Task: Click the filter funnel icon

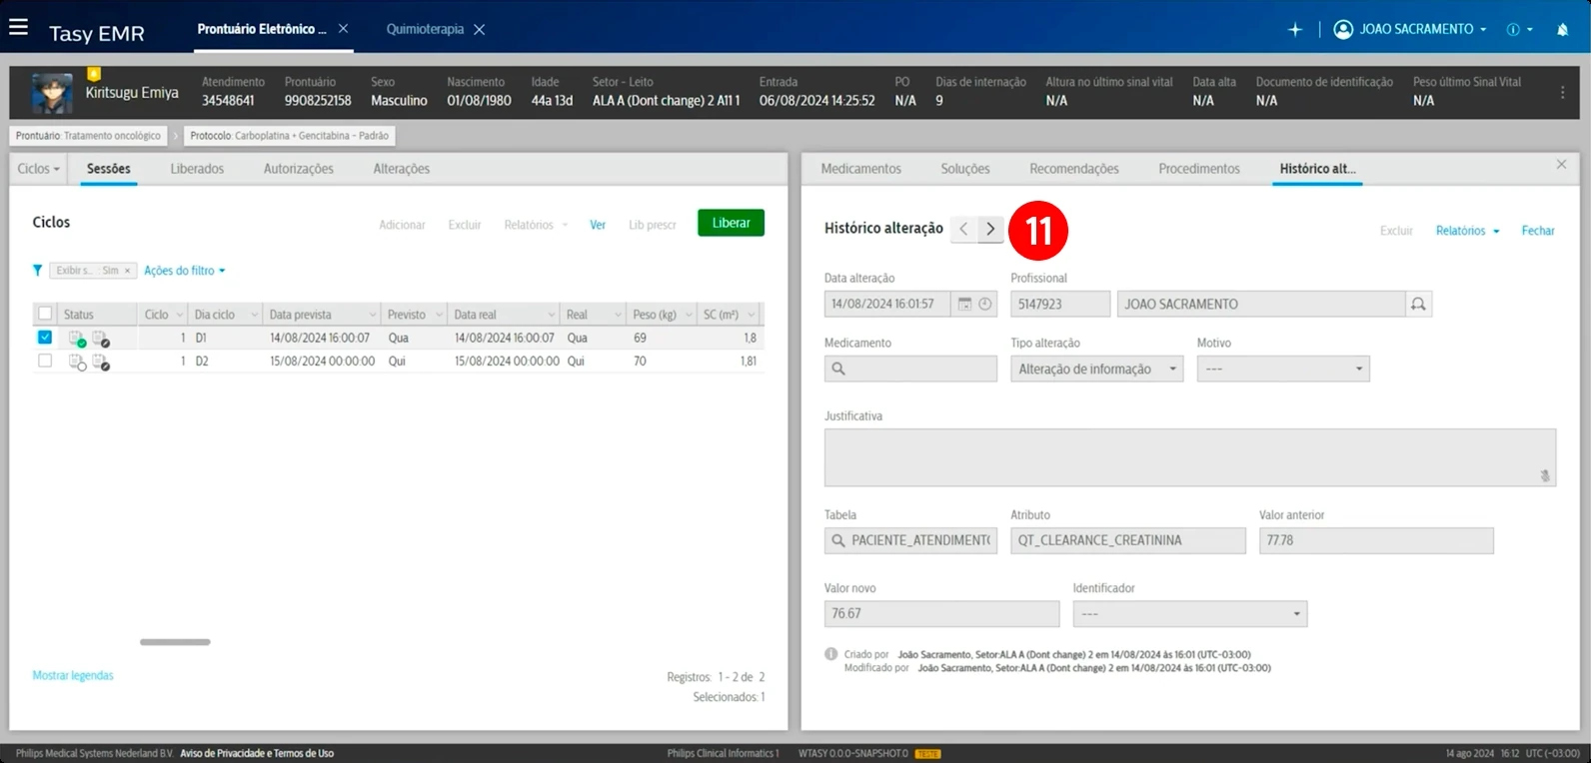Action: click(38, 271)
